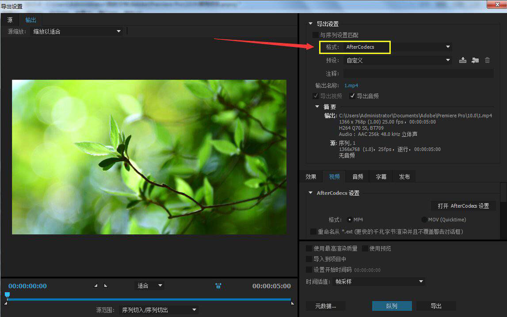Switch to the 效果 tab
The width and height of the screenshot is (507, 317).
pos(311,177)
